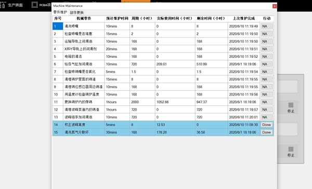Click NA button for row 11 更换锡炉内的焊锡
Screen dimensions: 312x189
click(x=267, y=102)
